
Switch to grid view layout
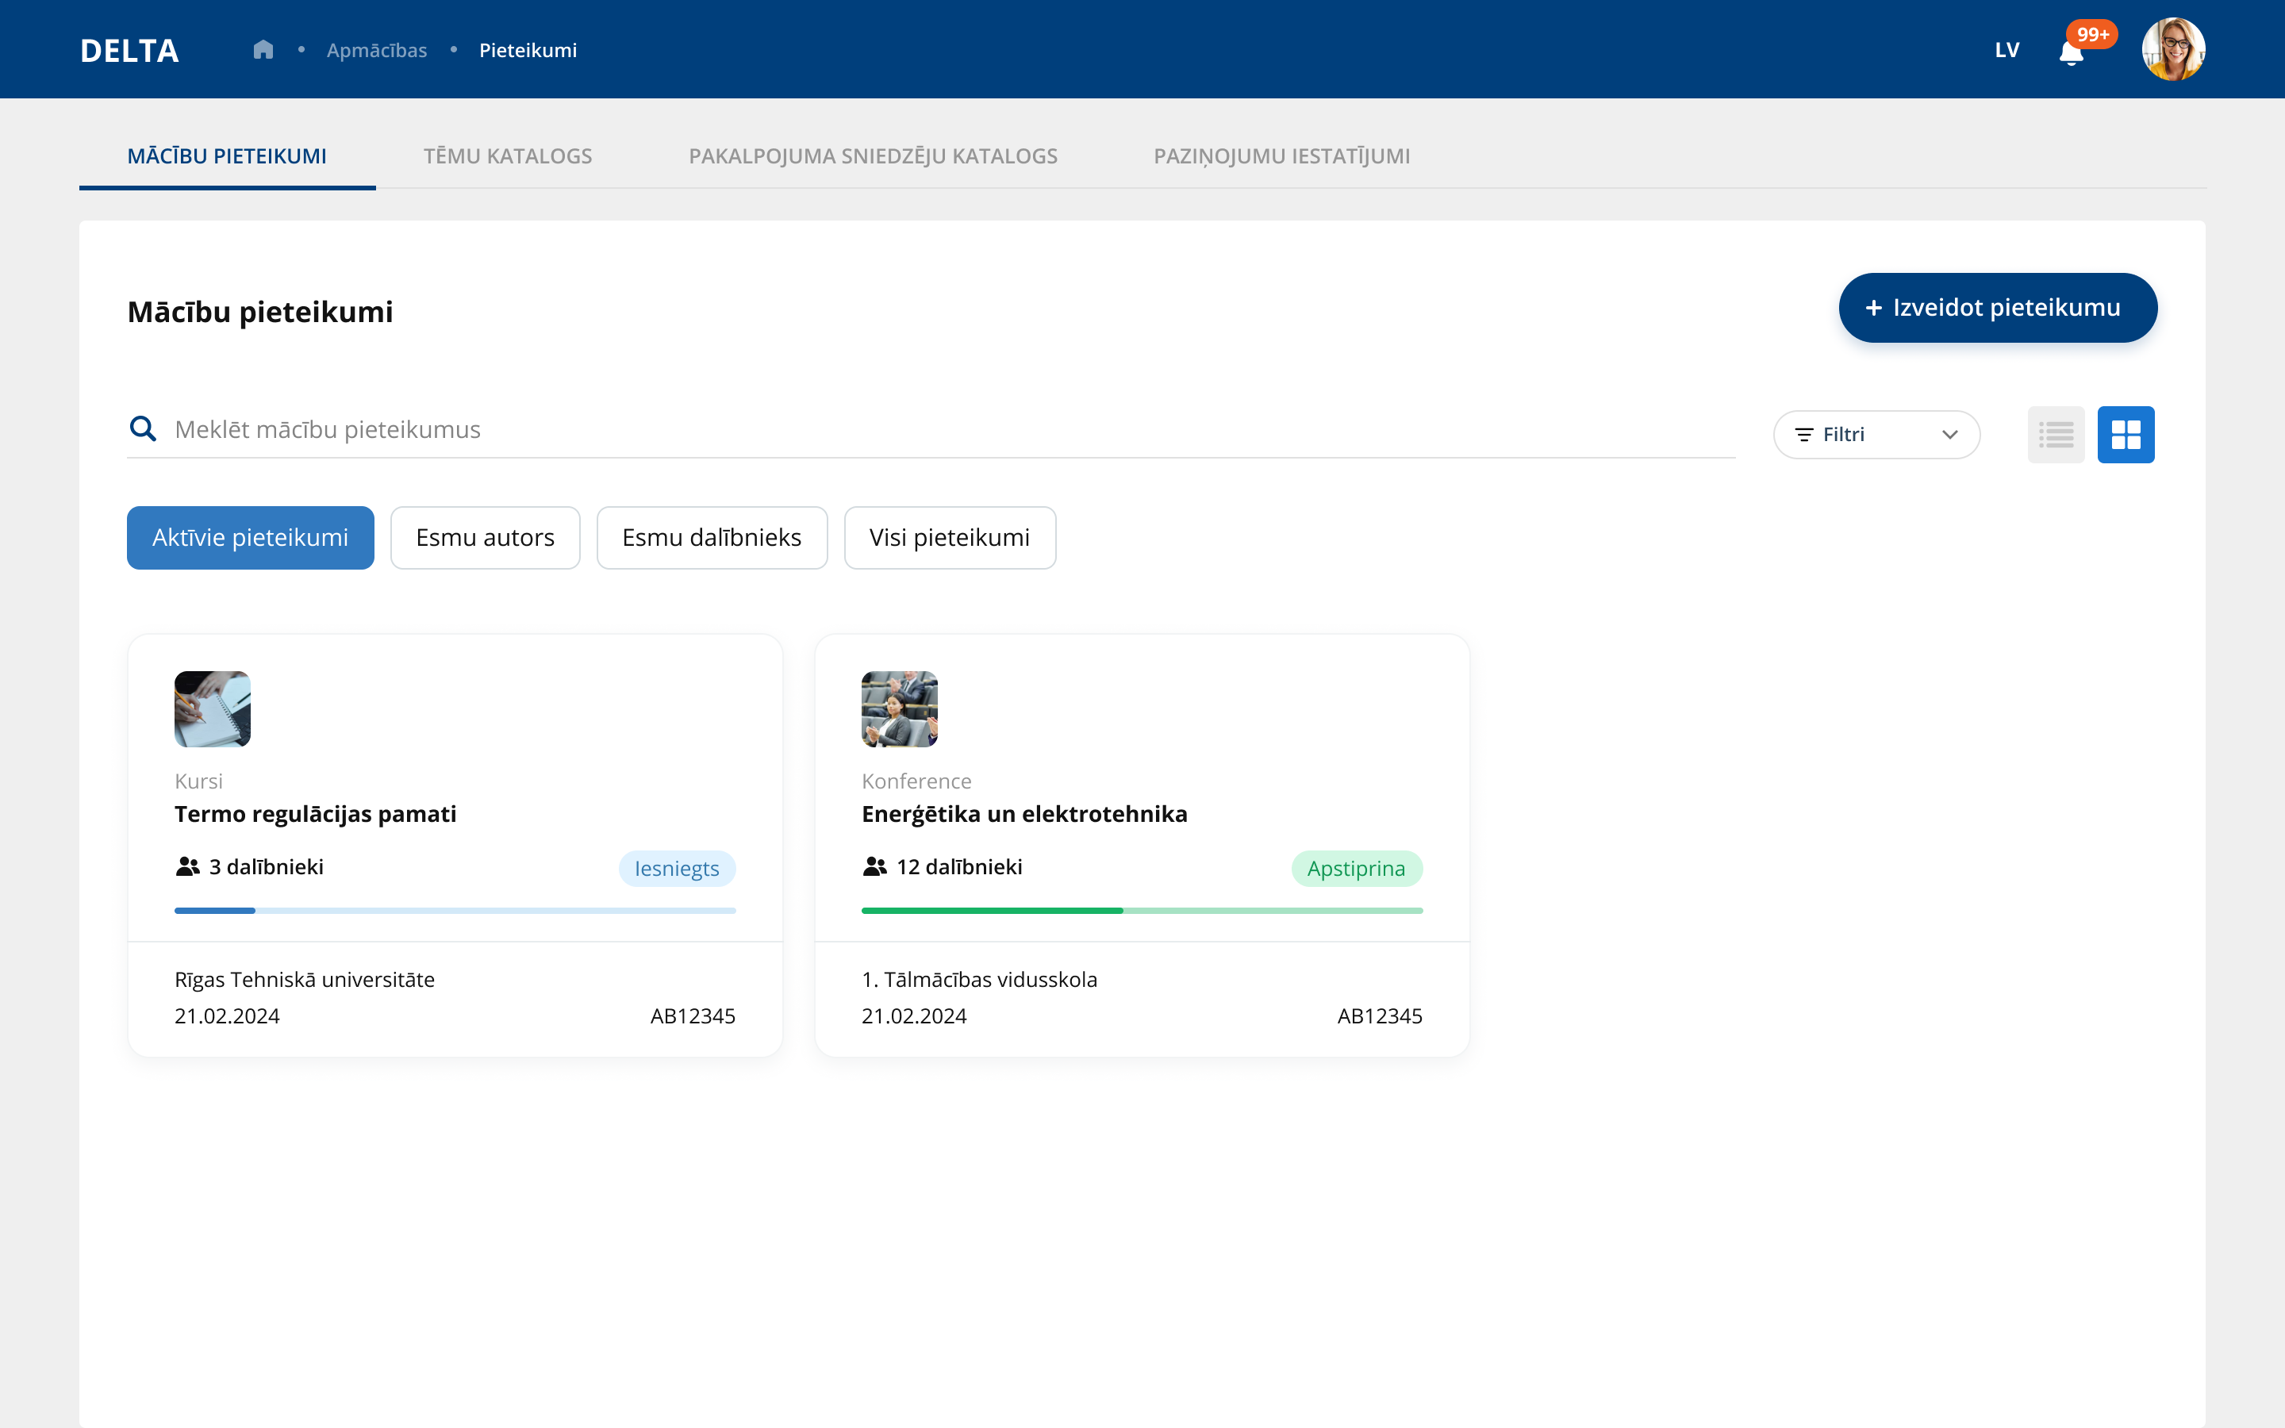pyautogui.click(x=2126, y=435)
